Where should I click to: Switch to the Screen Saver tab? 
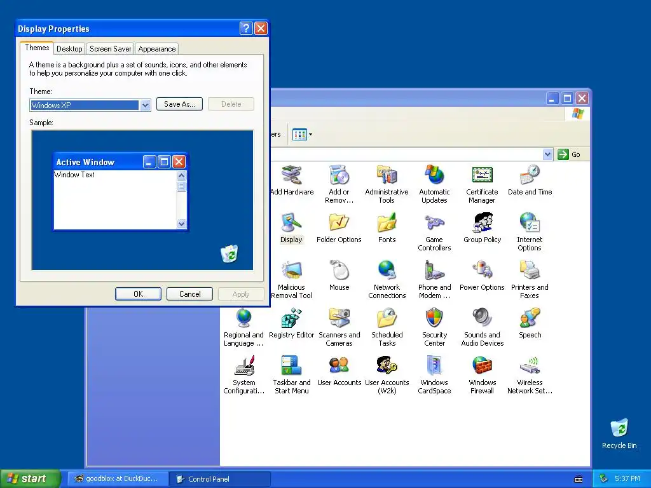(x=110, y=48)
